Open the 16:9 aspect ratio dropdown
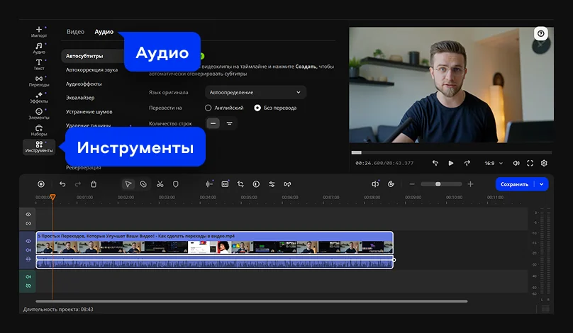Image resolution: width=573 pixels, height=333 pixels. point(492,163)
